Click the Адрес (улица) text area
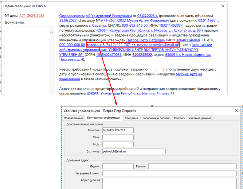Screen dimensions: 243x189 [x=169, y=184]
